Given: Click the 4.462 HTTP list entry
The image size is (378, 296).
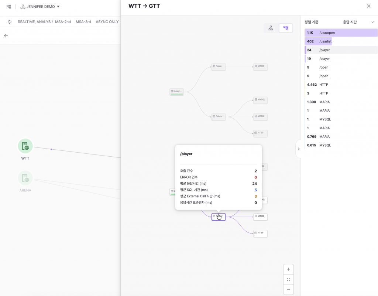Looking at the screenshot, I should pyautogui.click(x=341, y=85).
